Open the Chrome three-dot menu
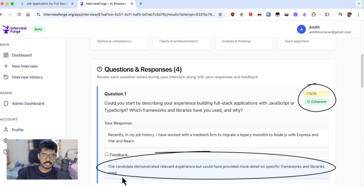 pos(359,14)
